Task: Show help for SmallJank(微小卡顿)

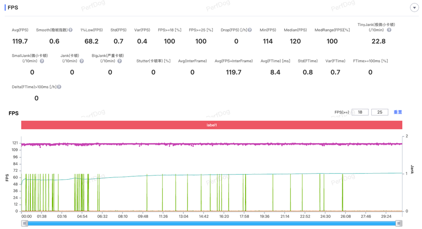Action: coord(42,61)
